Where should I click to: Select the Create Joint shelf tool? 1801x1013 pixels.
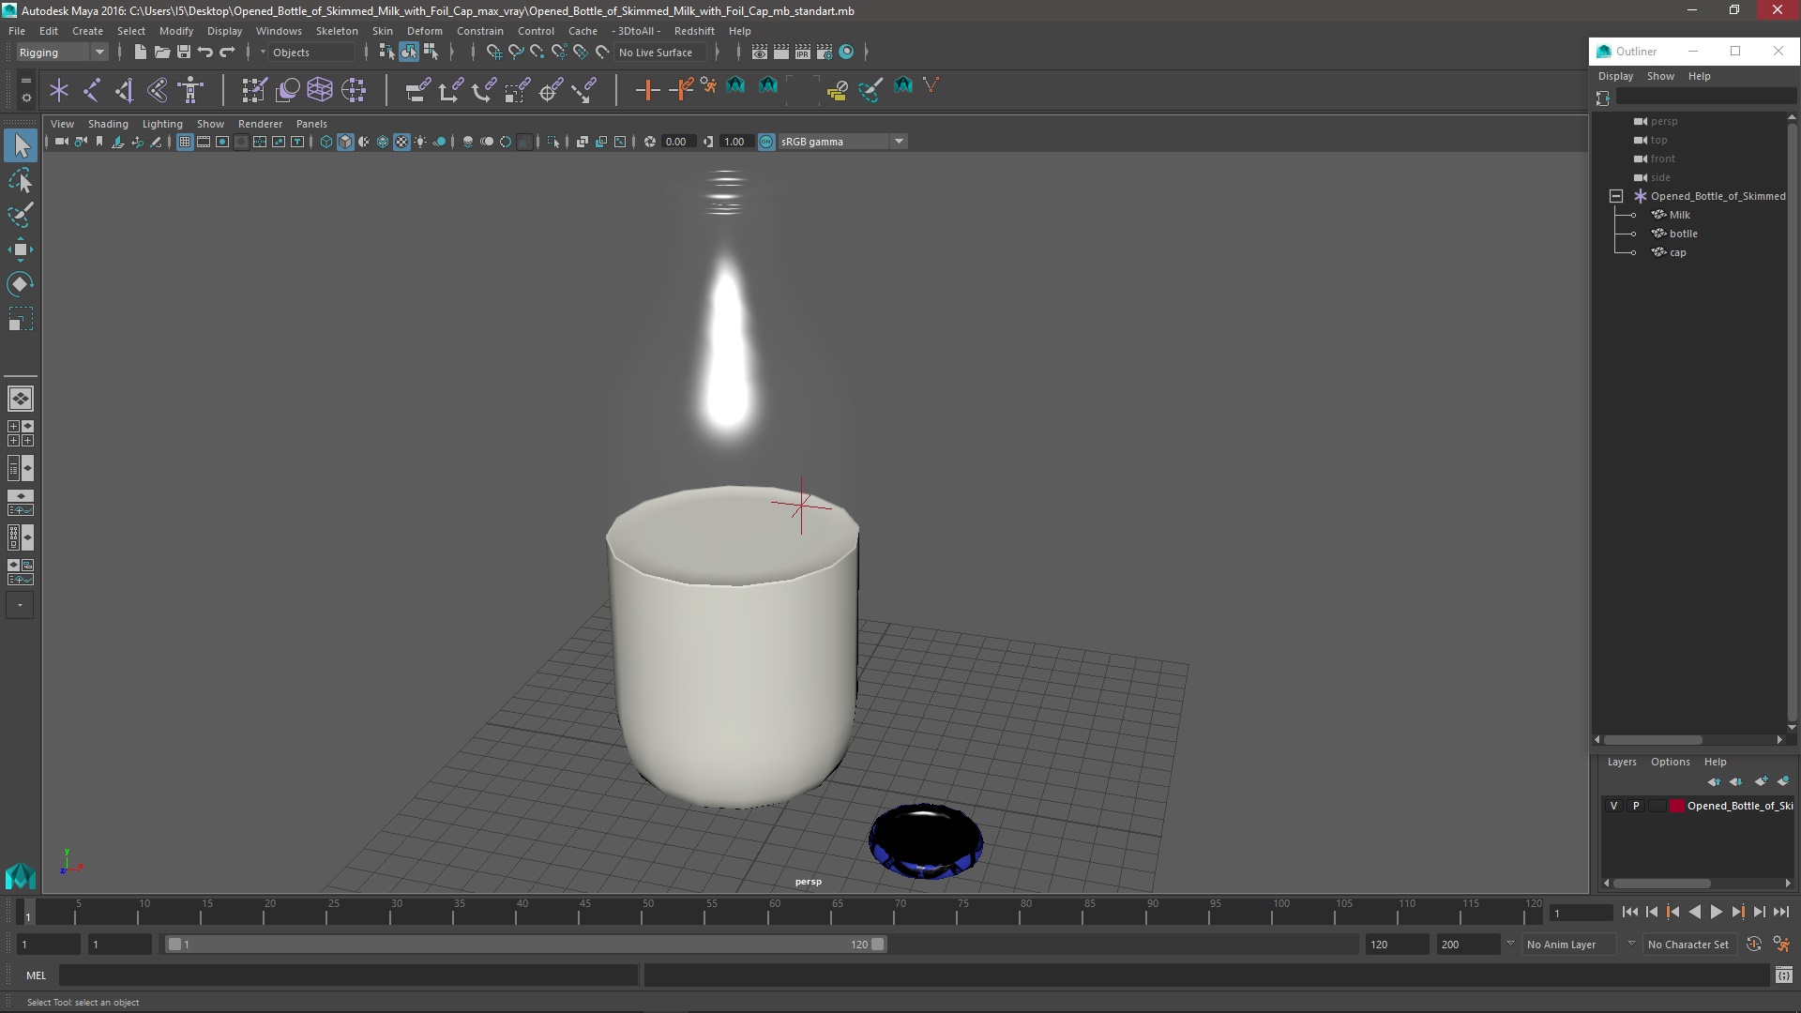[x=92, y=90]
